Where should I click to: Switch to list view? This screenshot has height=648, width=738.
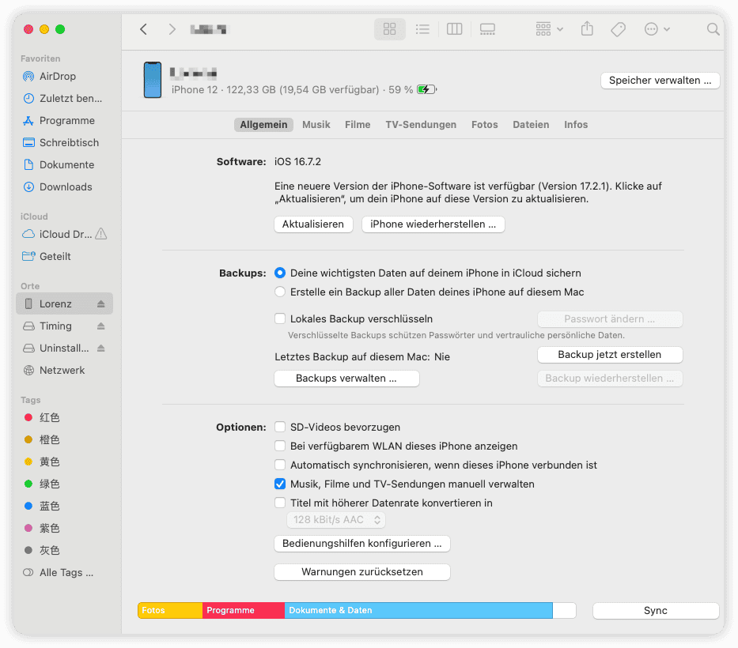[422, 29]
